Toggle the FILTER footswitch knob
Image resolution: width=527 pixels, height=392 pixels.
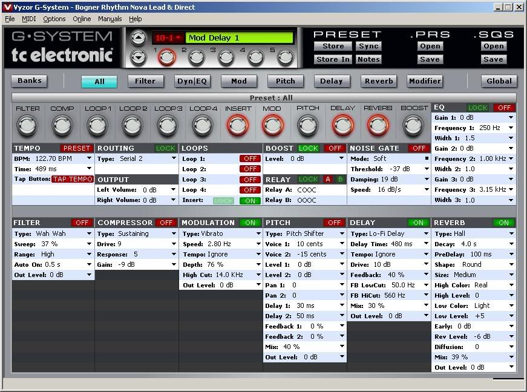(28, 125)
